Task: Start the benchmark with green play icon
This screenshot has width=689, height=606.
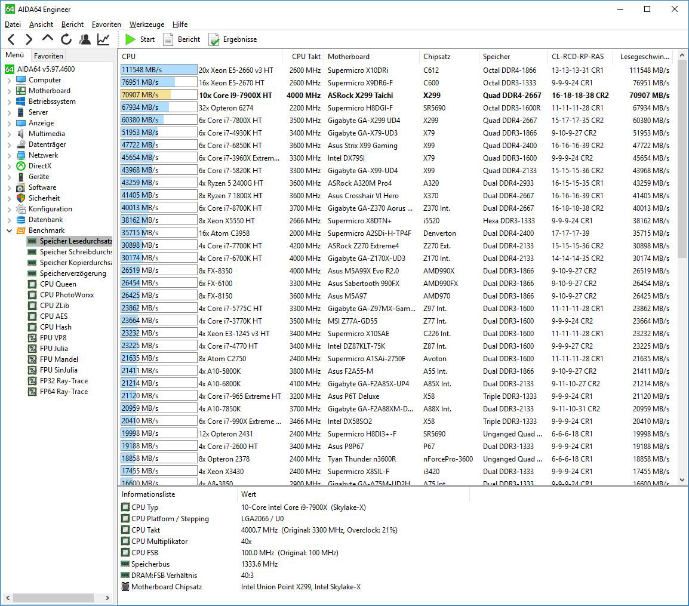Action: pyautogui.click(x=130, y=39)
